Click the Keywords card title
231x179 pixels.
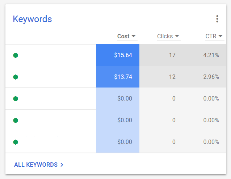(32, 19)
